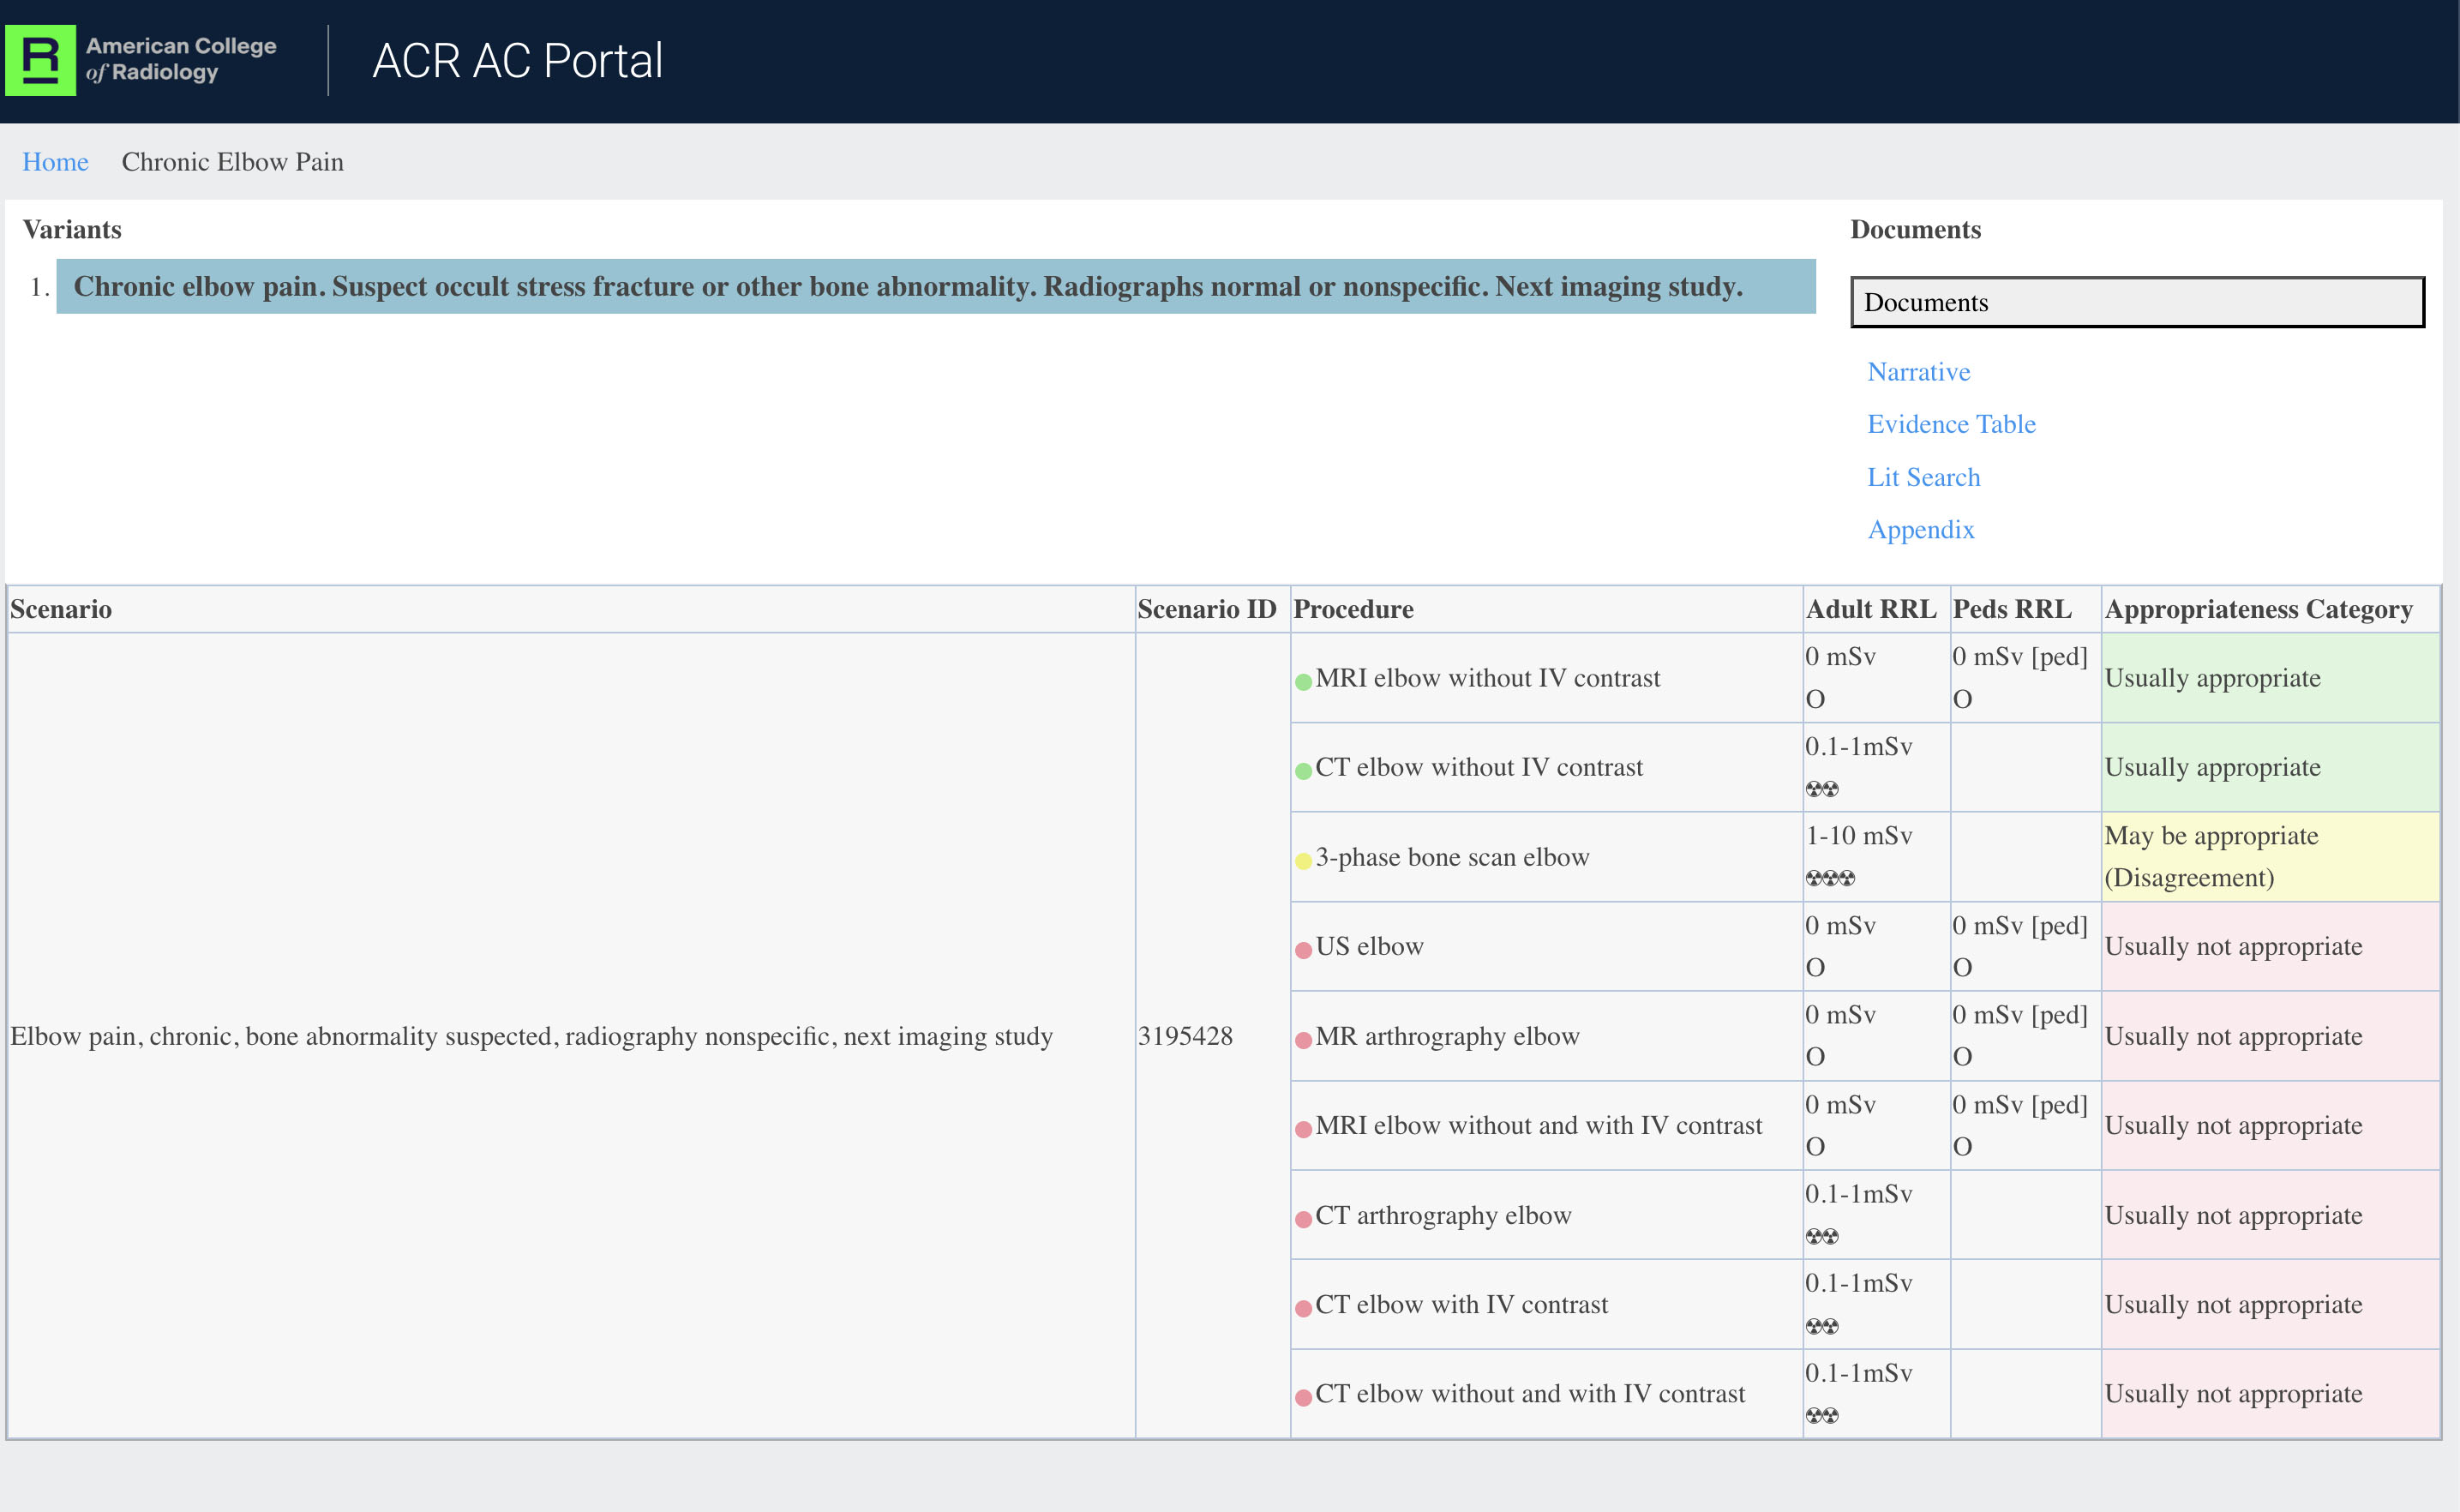Click 0 mSv [ped] in MRI elbow without IV contrast row

click(2019, 656)
